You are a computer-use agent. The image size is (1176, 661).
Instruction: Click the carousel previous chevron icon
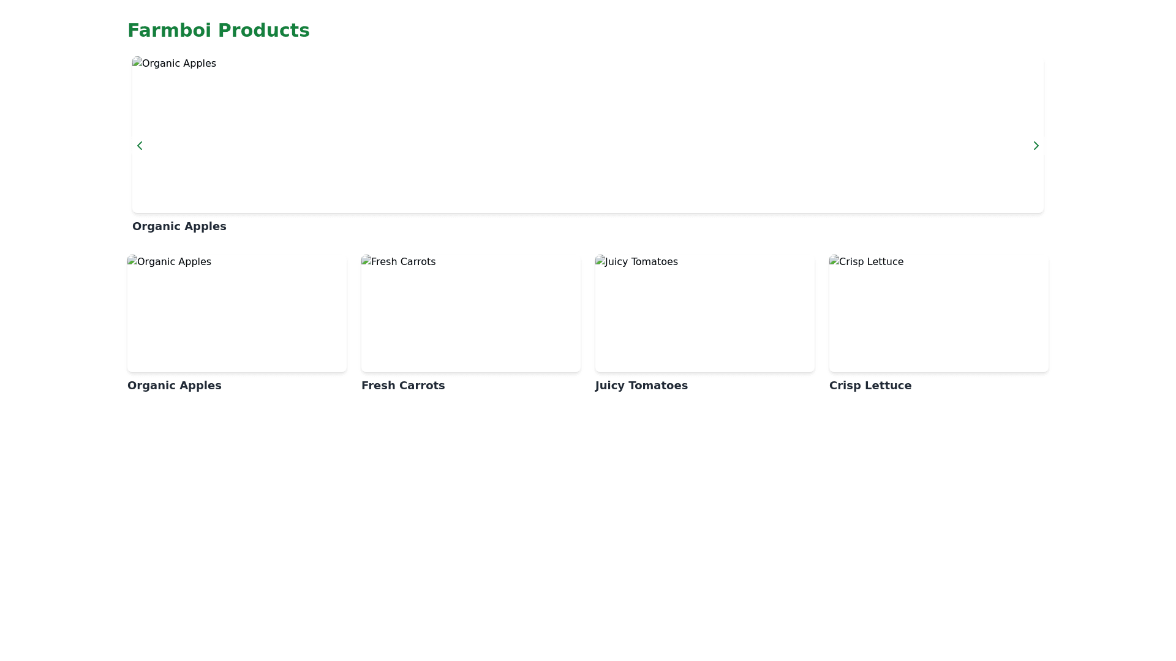[x=140, y=146]
